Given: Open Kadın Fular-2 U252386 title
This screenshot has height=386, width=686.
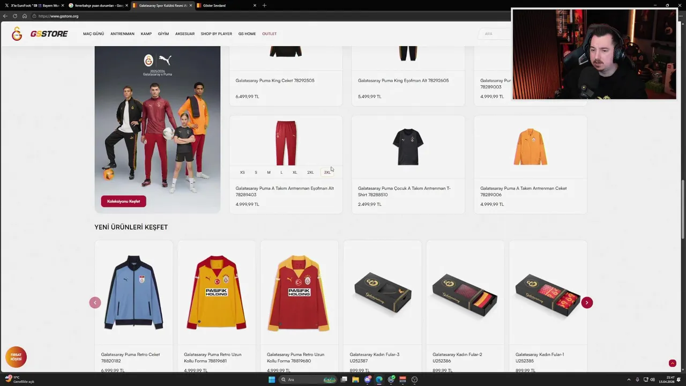Looking at the screenshot, I should coord(457,358).
